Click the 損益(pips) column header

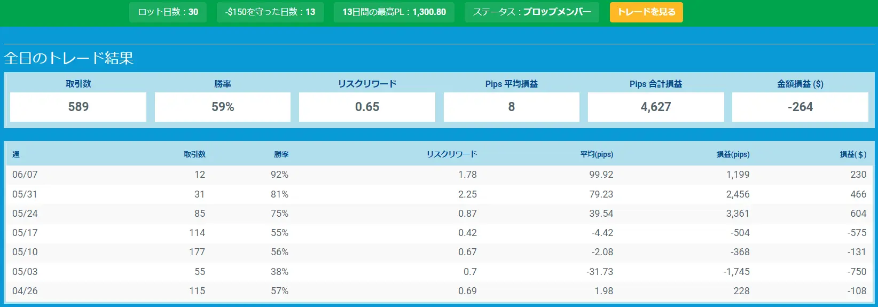(x=733, y=154)
